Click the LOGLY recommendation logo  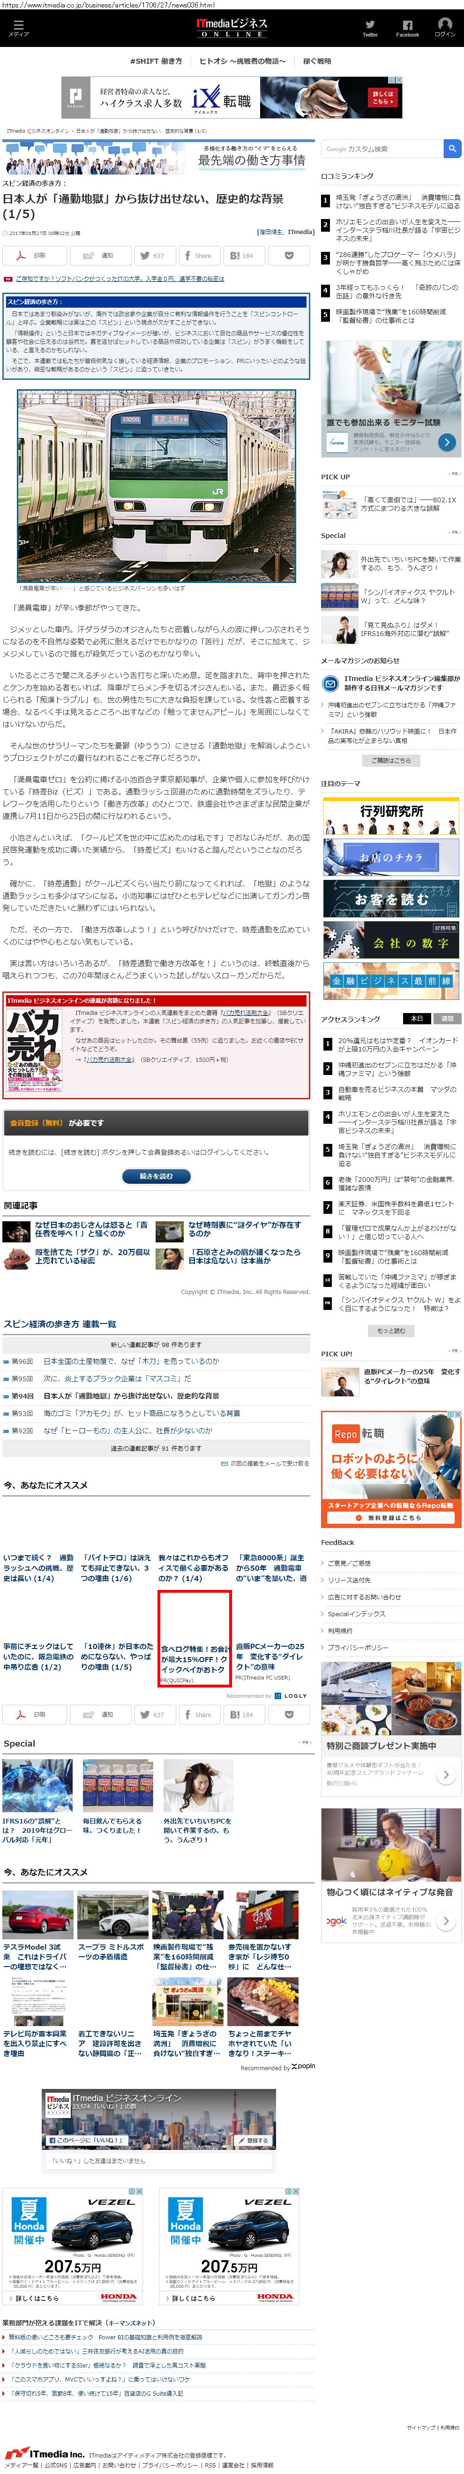[x=291, y=1696]
